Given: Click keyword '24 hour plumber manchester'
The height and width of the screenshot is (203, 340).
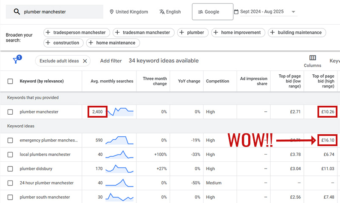Looking at the screenshot, I should click(x=47, y=183).
